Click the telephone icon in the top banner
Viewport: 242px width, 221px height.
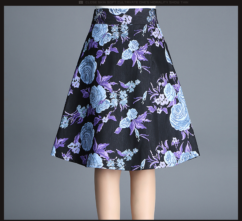pyautogui.click(x=81, y=2)
